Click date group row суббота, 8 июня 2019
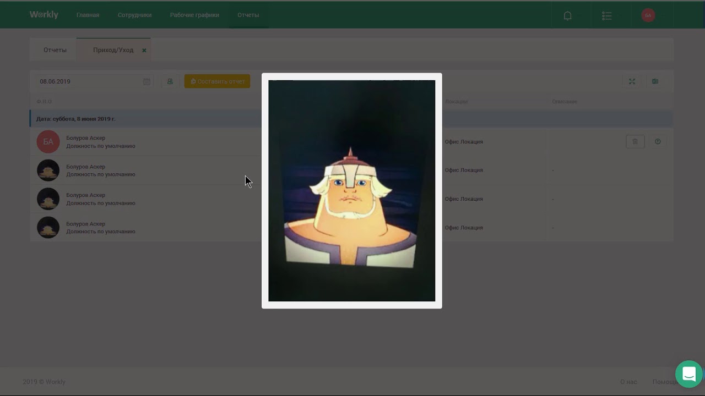 coord(351,119)
